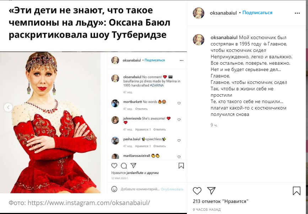Image resolution: width=308 pixels, height=214 pixels.
Task: Click Ответить under mortburkett's comment
Action: (x=141, y=109)
